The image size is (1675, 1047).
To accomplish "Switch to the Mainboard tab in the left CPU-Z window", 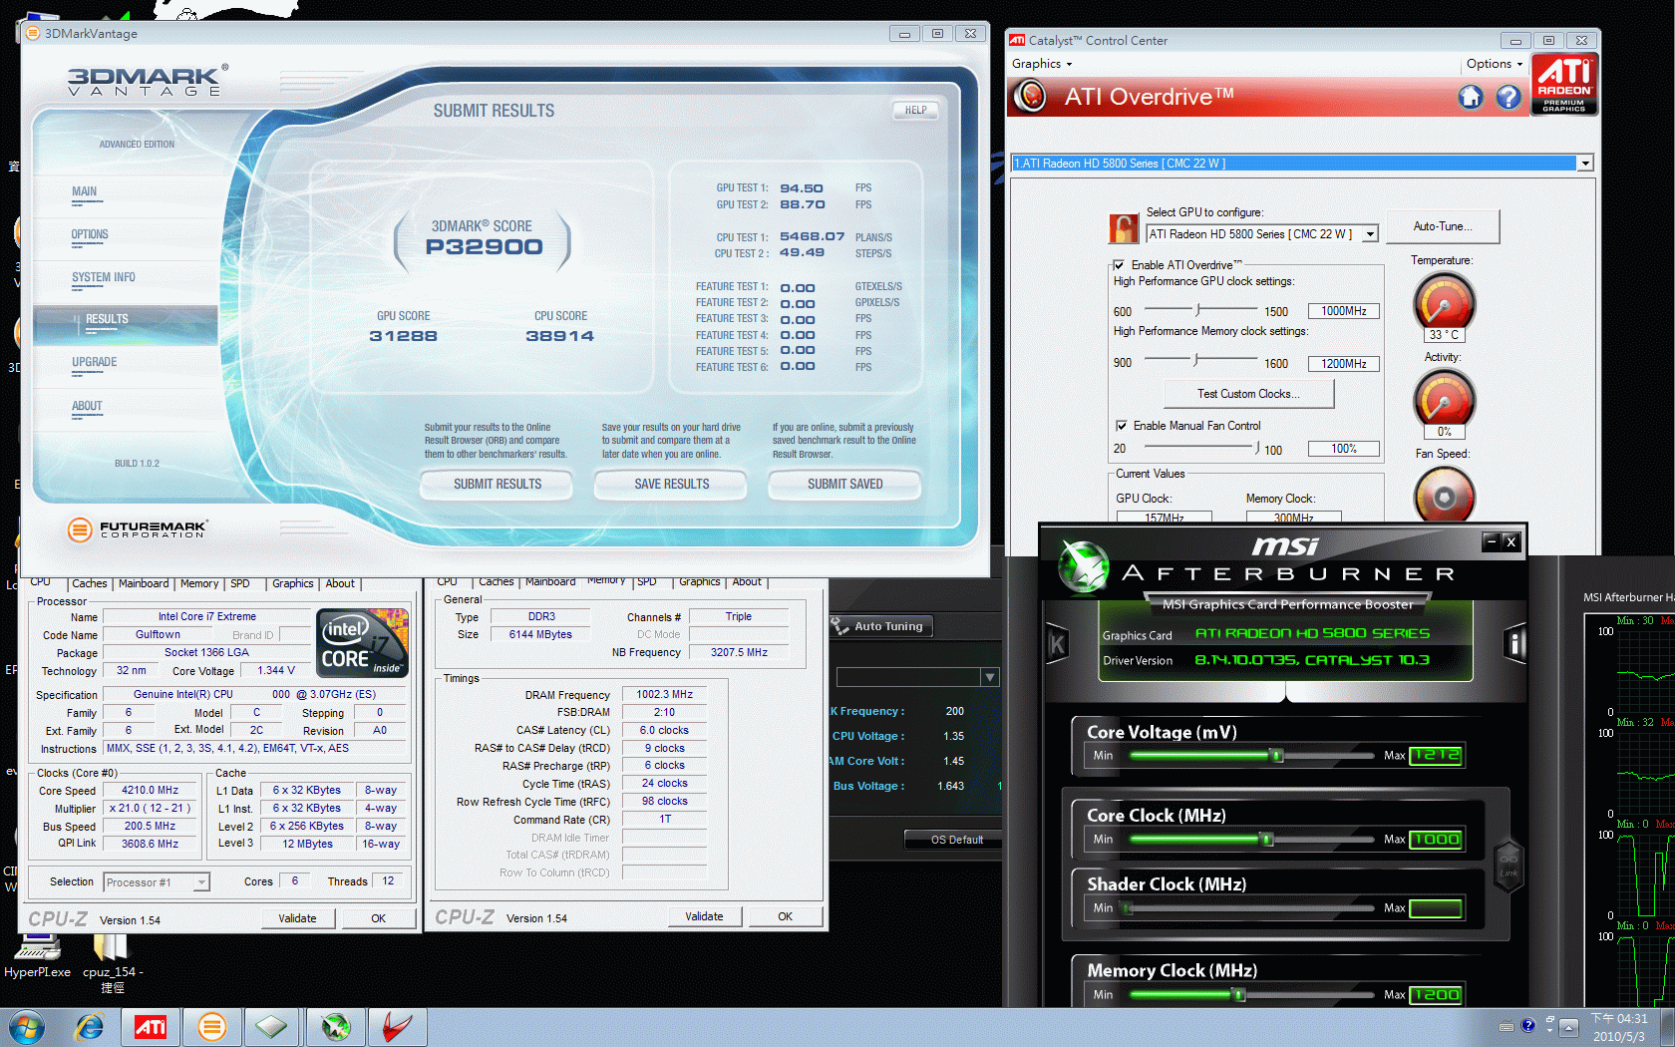I will [144, 584].
